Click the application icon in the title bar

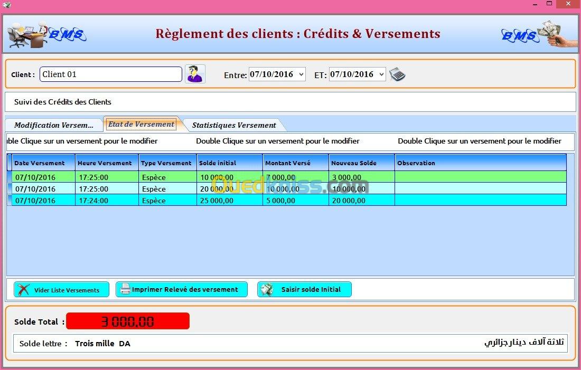(x=6, y=5)
